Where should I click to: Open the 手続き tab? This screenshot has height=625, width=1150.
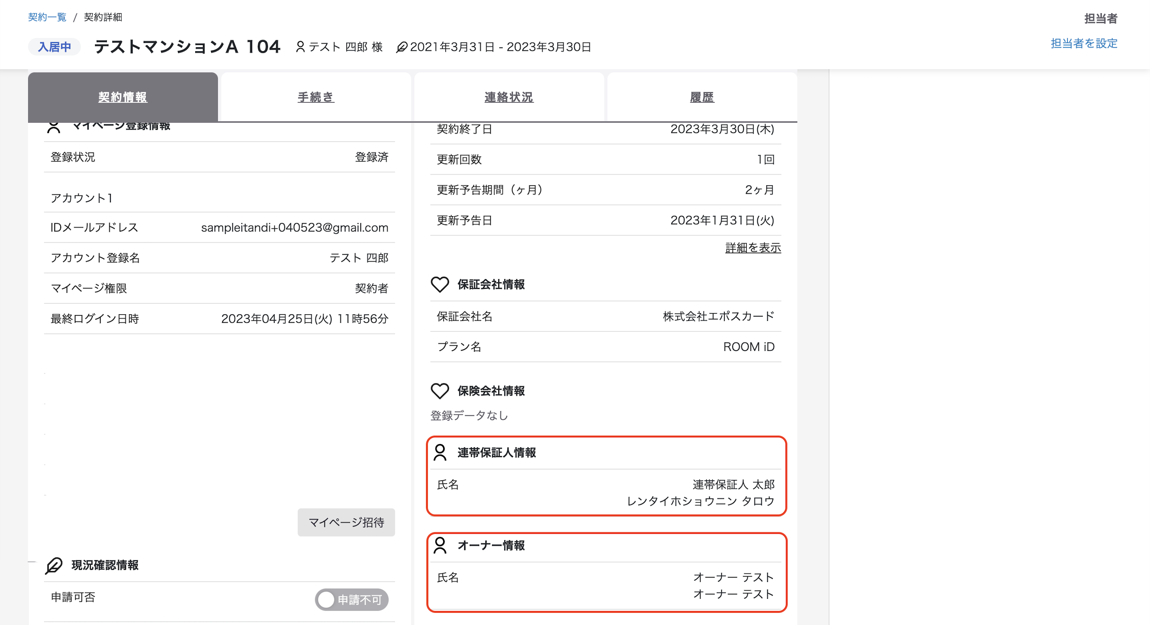click(x=316, y=97)
